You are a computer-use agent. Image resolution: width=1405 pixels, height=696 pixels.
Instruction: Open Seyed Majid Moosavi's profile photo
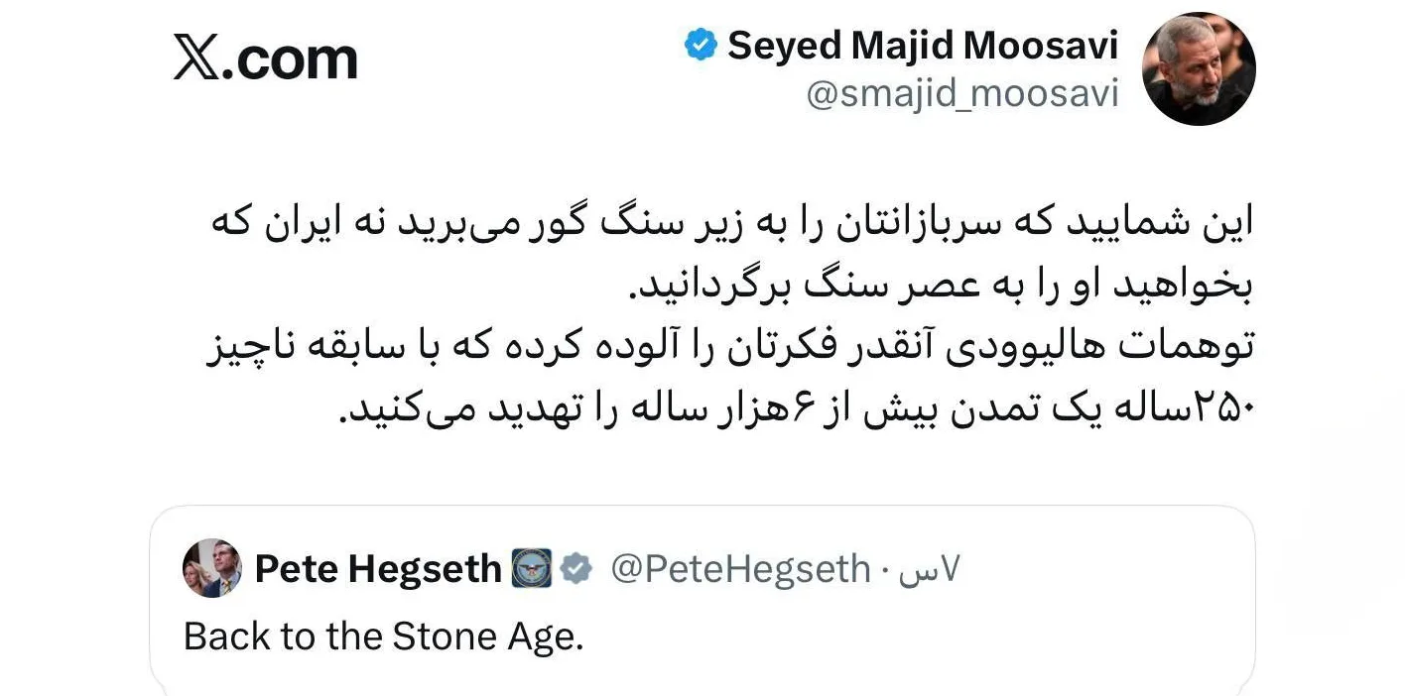(x=1199, y=69)
